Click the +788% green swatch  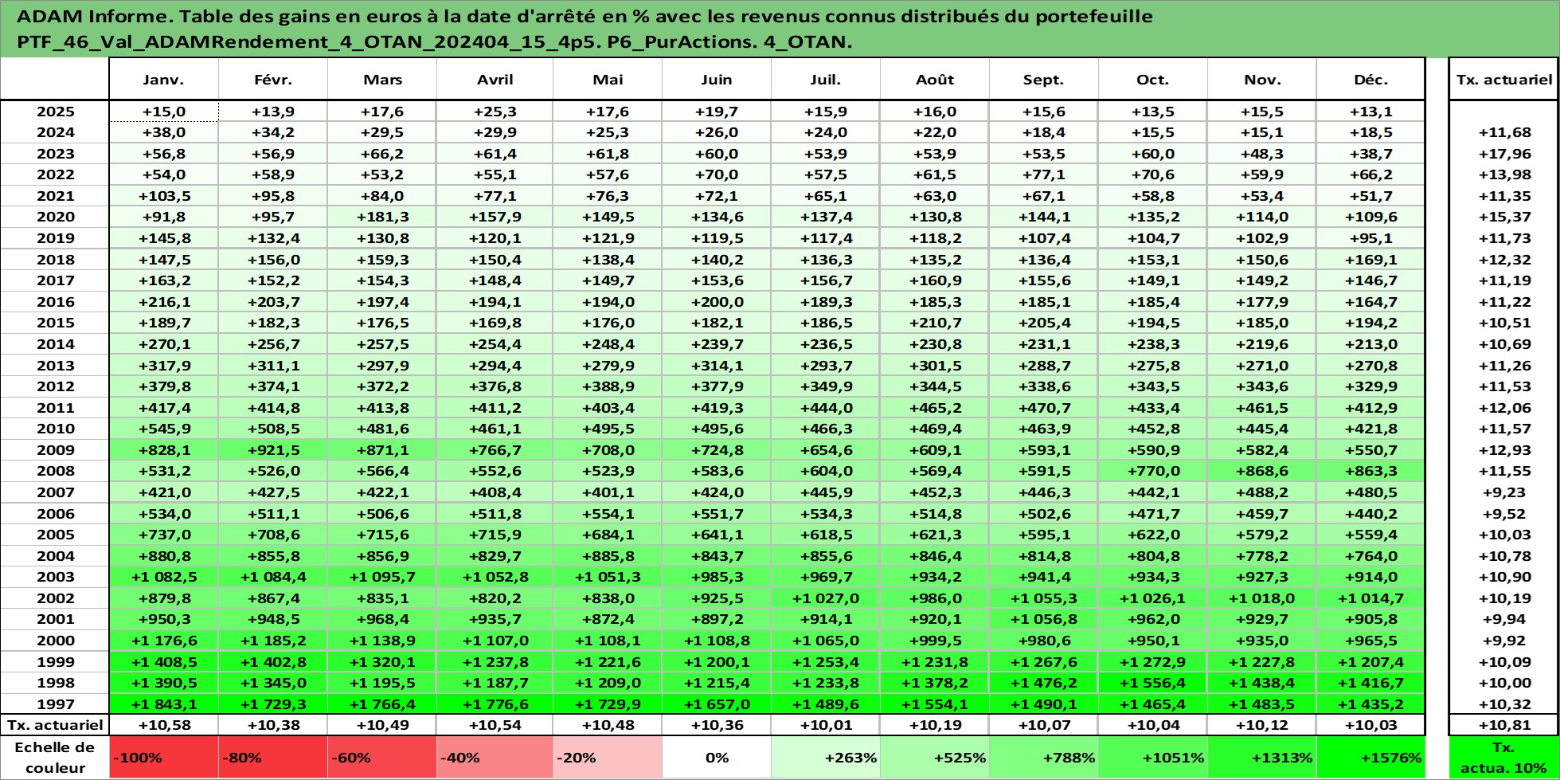pyautogui.click(x=1043, y=758)
